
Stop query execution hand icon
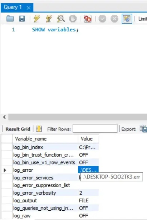coord(73,19)
